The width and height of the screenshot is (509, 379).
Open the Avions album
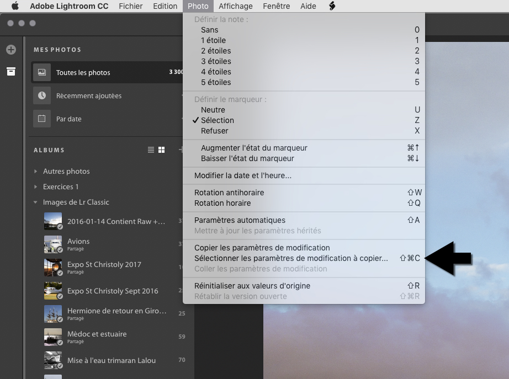point(112,244)
